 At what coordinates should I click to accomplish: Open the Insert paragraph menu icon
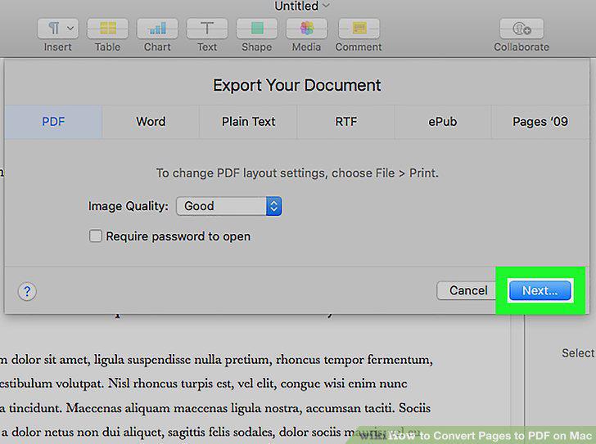pos(58,29)
